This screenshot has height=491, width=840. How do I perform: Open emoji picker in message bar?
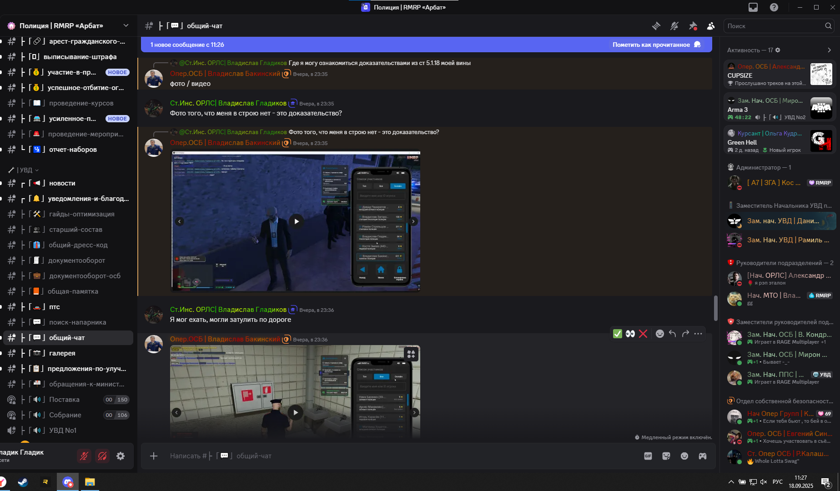point(684,456)
